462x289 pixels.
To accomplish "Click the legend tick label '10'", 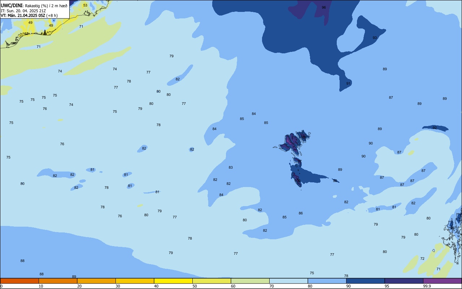I will [41, 286].
